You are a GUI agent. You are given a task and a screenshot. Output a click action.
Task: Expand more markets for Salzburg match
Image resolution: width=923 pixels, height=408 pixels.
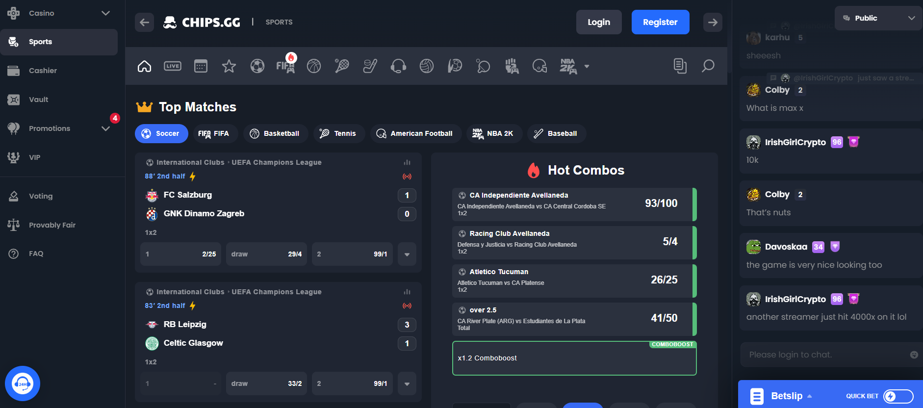coord(407,254)
